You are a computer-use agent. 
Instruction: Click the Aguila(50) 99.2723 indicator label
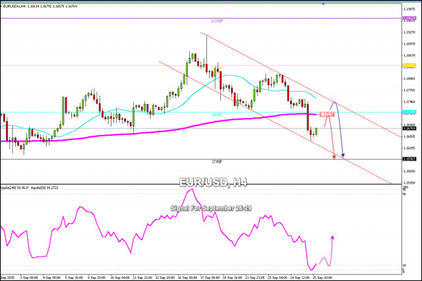coord(44,188)
